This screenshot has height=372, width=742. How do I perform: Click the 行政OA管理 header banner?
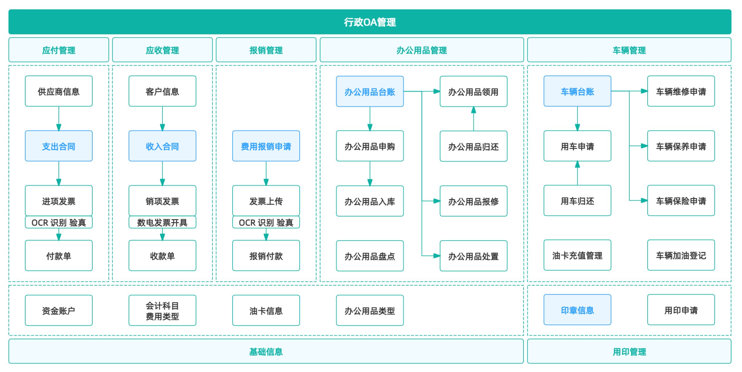point(370,22)
